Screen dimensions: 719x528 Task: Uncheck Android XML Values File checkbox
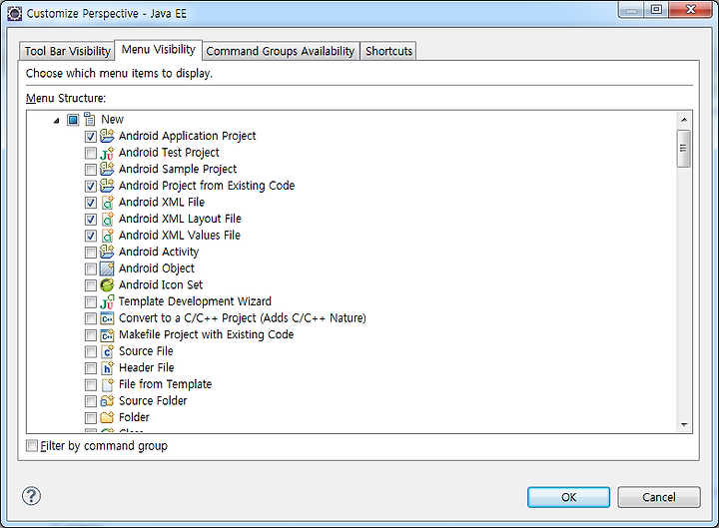(91, 236)
